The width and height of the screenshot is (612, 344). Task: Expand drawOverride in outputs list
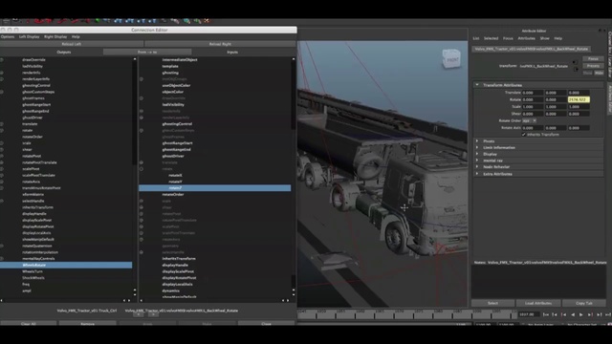(2, 59)
